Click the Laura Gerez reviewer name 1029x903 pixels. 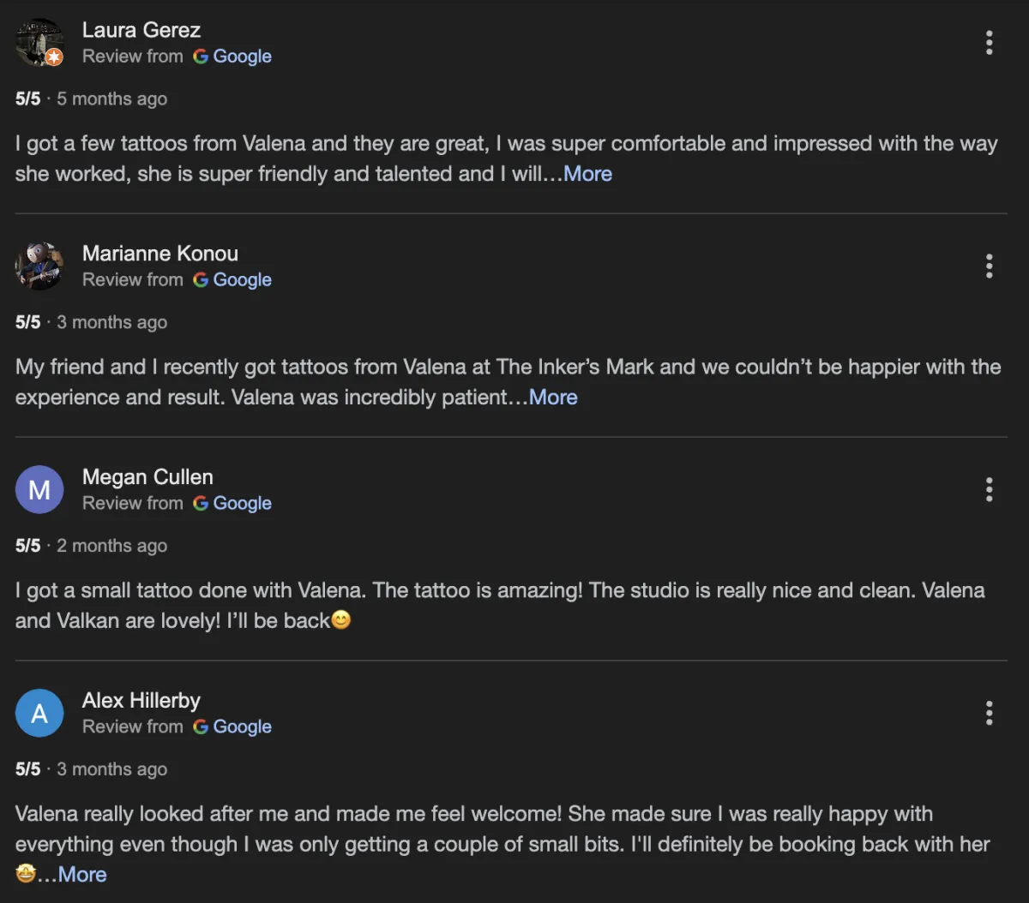tap(141, 30)
